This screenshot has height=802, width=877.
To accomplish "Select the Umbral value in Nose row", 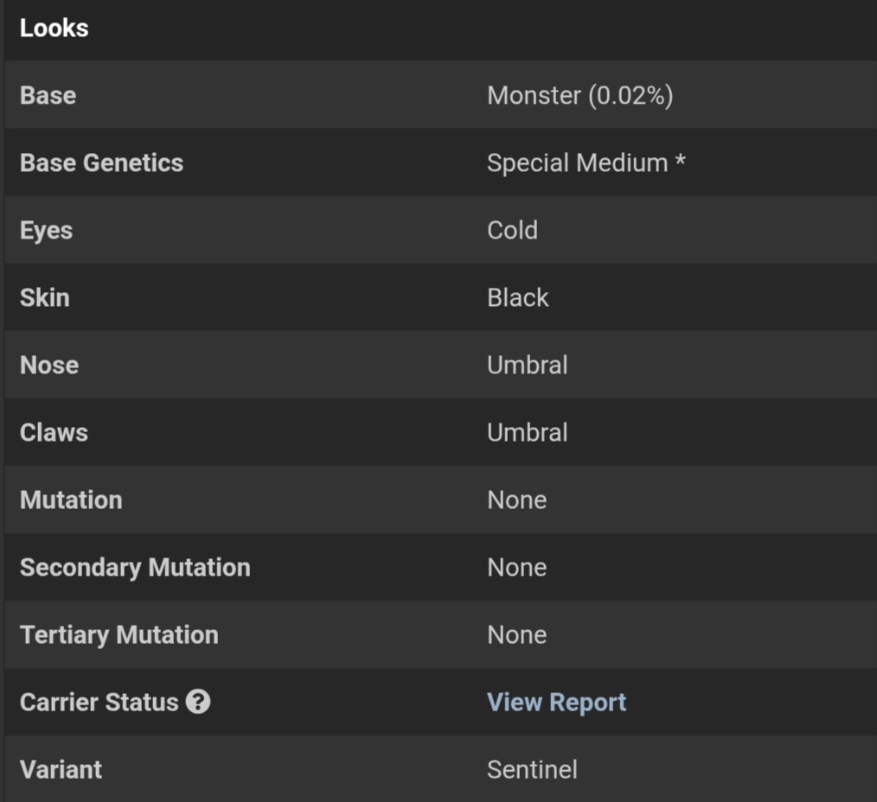I will pyautogui.click(x=528, y=365).
